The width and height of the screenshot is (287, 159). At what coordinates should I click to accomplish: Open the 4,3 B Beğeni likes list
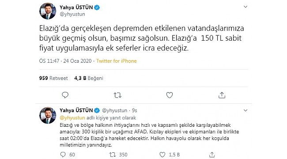89,78
